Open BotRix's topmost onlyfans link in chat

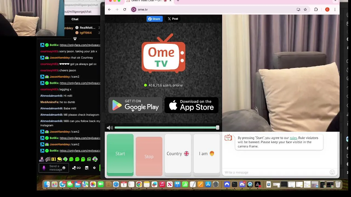point(80,45)
